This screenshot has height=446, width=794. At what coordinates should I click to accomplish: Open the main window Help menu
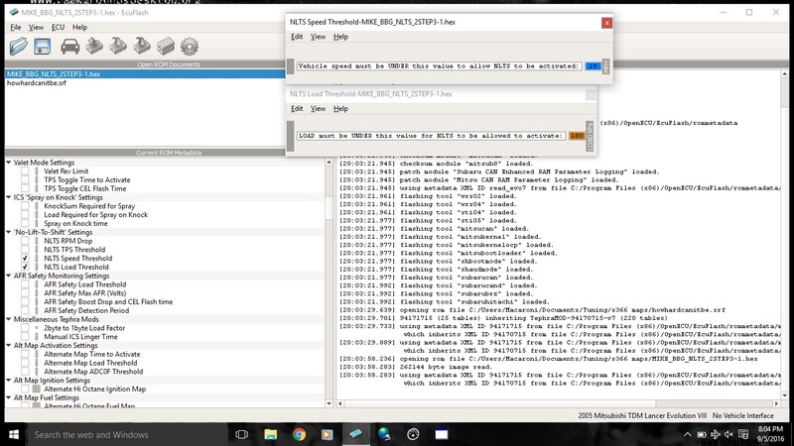(x=79, y=28)
